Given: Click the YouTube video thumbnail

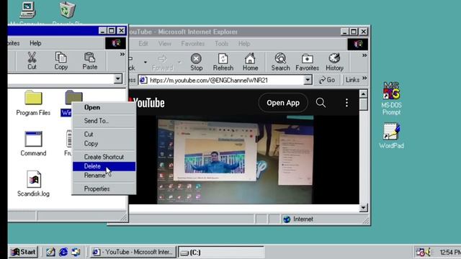Looking at the screenshot, I should [x=236, y=160].
